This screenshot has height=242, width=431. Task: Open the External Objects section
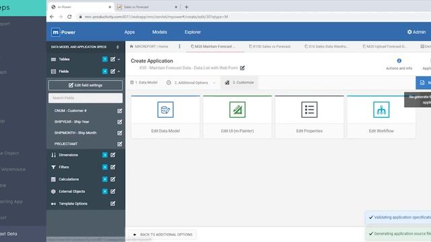72,191
